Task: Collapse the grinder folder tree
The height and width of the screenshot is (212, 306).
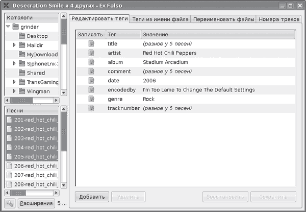Action: pos(8,27)
